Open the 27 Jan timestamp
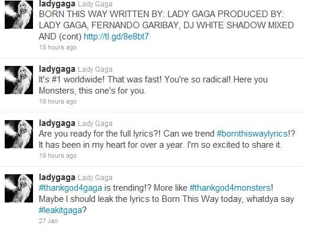The image size is (313, 239). (x=48, y=221)
